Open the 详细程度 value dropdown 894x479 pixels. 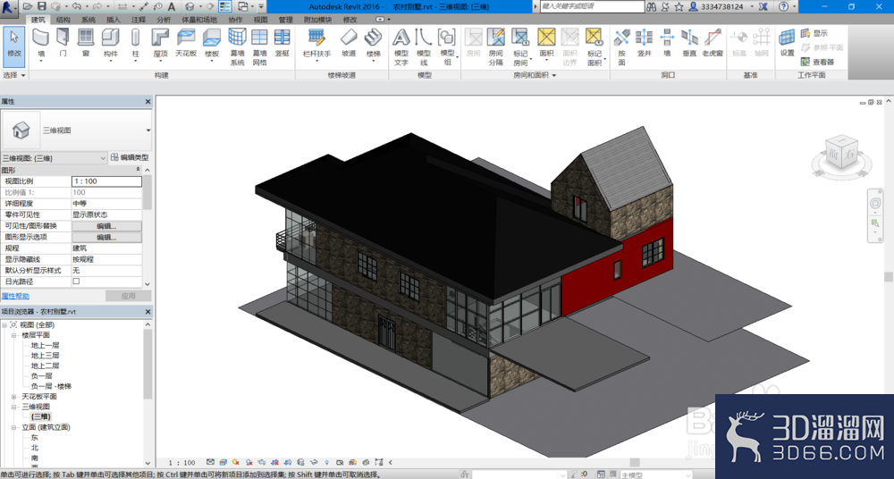tap(106, 204)
